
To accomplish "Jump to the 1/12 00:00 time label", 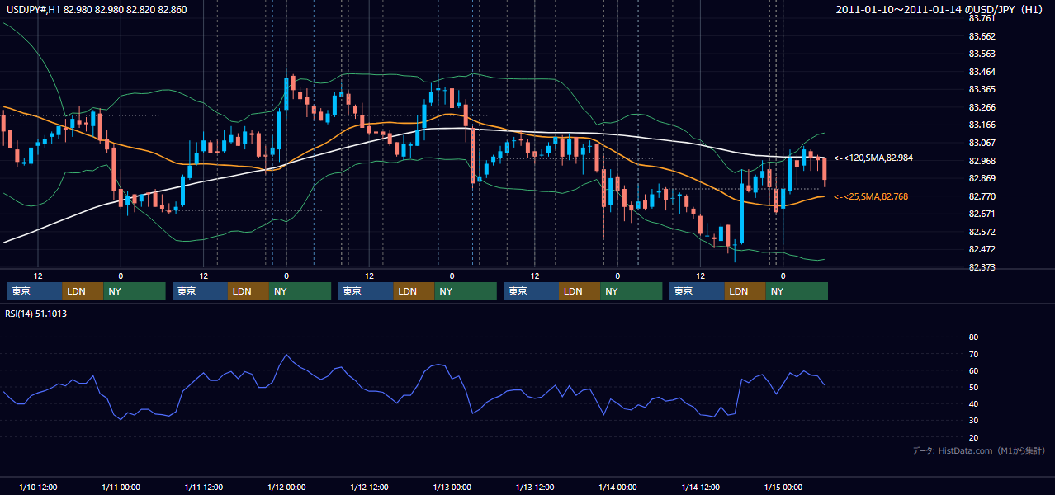I will pyautogui.click(x=286, y=487).
